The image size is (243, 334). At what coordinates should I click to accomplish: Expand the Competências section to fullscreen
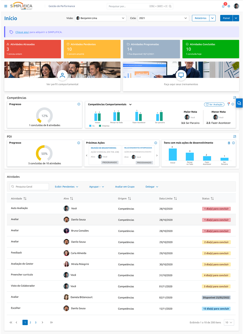pyautogui.click(x=234, y=98)
